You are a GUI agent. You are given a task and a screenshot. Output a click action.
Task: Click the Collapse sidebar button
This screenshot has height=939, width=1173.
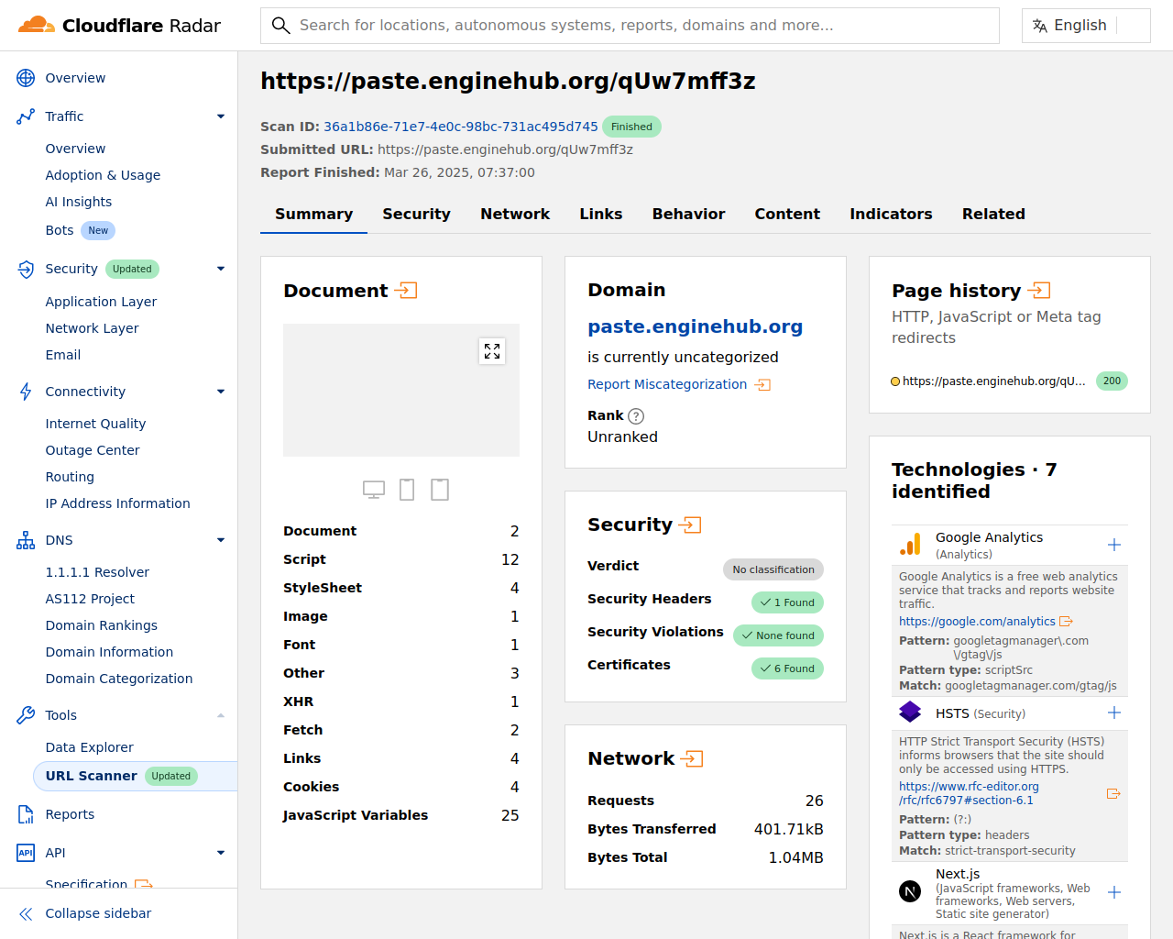(98, 913)
